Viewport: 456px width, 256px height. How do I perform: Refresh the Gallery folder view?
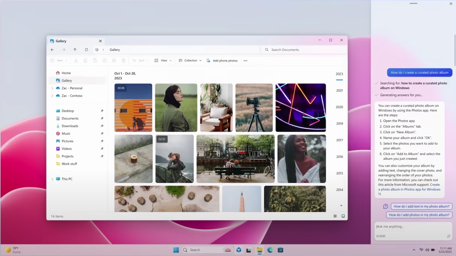pos(86,50)
